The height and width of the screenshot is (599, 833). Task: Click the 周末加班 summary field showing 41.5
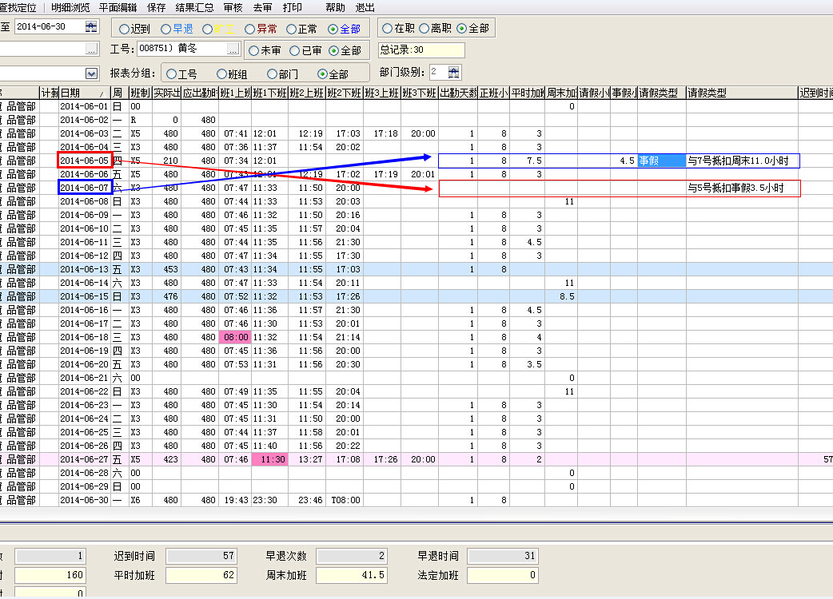(352, 575)
